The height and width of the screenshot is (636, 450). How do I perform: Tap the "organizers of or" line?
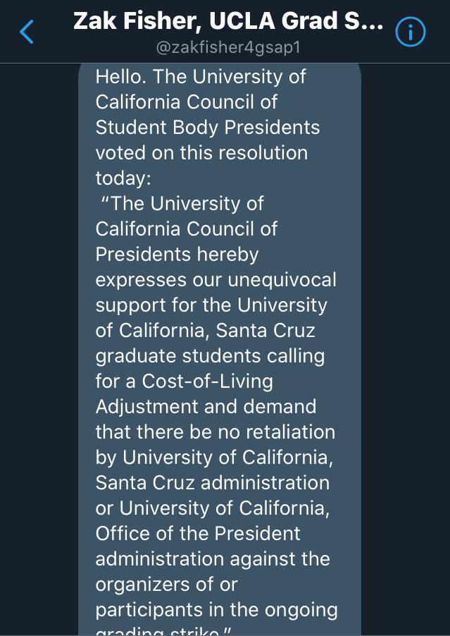click(167, 585)
